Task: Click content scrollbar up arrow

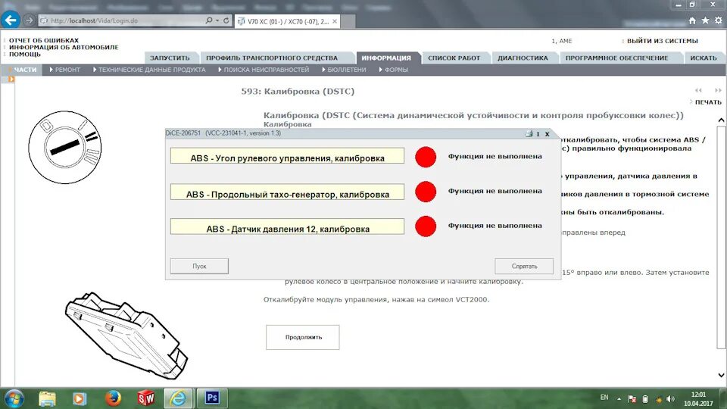Action: pyautogui.click(x=721, y=120)
